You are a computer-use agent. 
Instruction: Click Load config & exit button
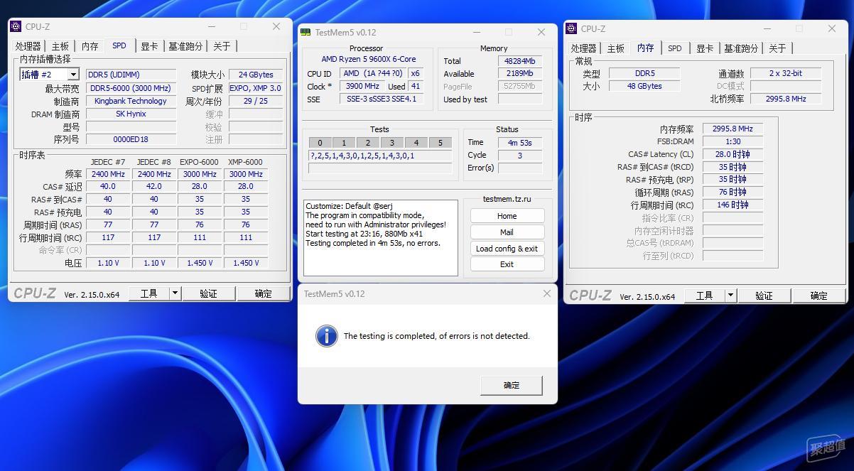coord(507,249)
